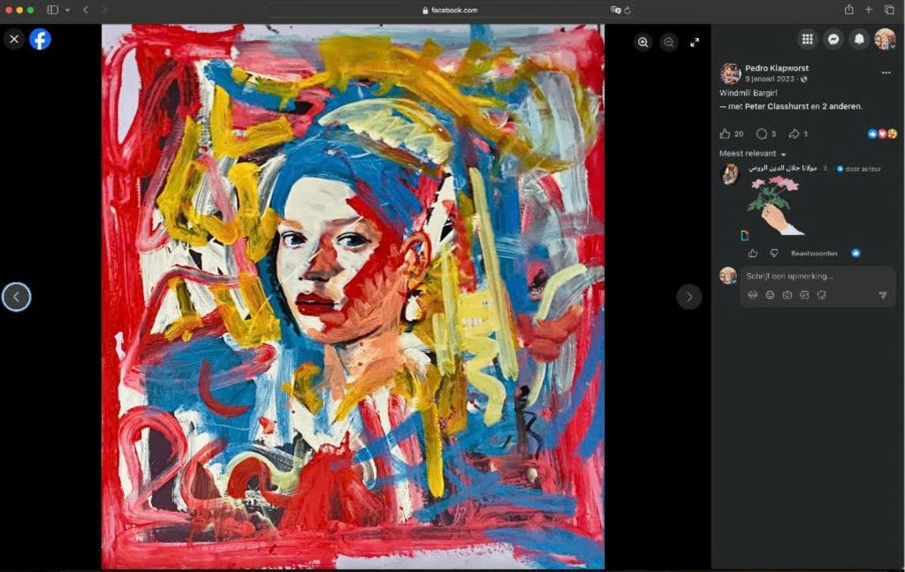The height and width of the screenshot is (572, 905).
Task: Click the 'door auteur' liked-by-author badge
Action: click(859, 169)
